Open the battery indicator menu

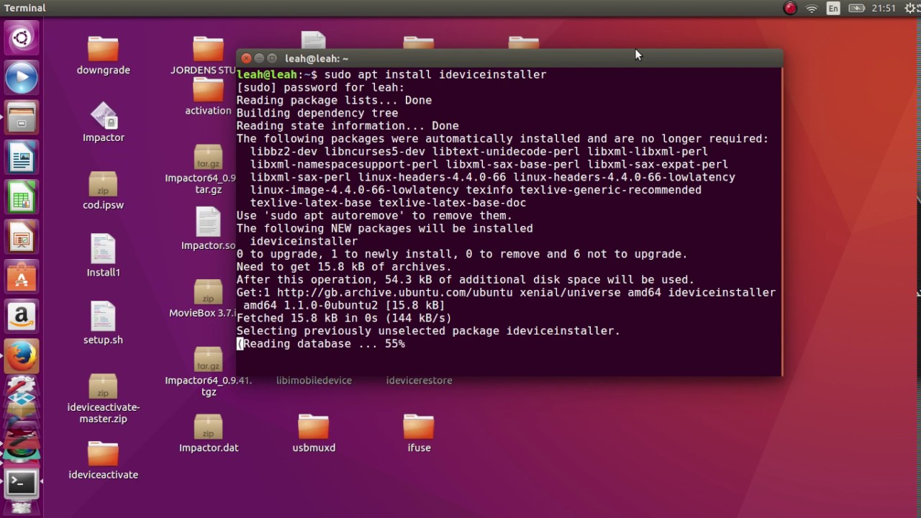pyautogui.click(x=856, y=9)
